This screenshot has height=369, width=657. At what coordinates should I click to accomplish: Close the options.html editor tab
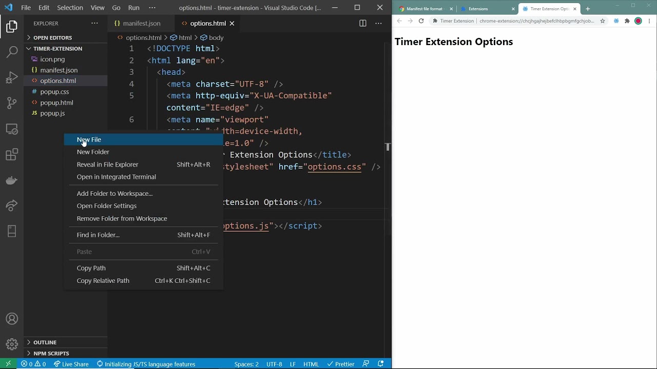[231, 23]
